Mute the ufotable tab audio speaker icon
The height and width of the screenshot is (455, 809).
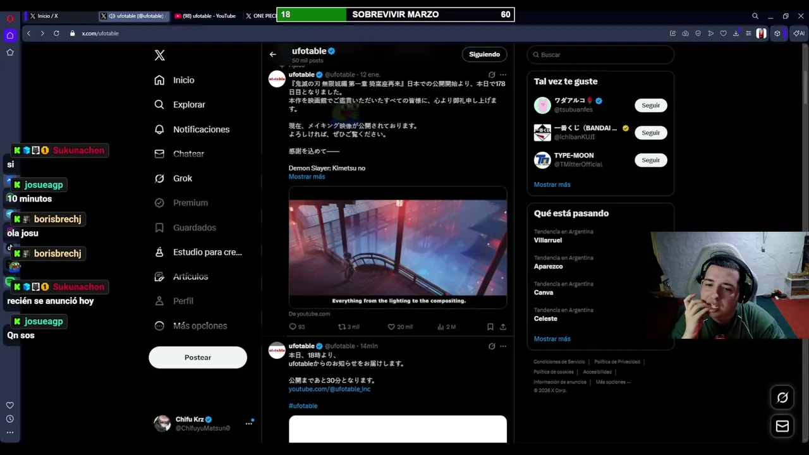point(112,16)
